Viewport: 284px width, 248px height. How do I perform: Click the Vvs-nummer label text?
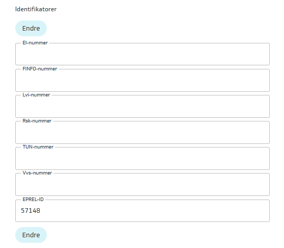37,173
